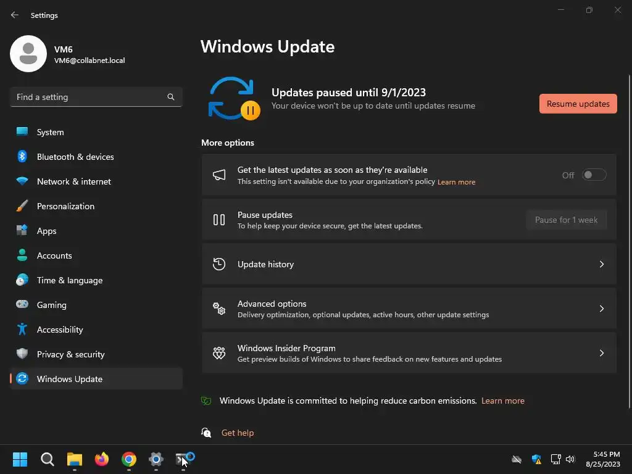Click the magnifier icon in Find a setting
This screenshot has height=474, width=632.
[171, 97]
